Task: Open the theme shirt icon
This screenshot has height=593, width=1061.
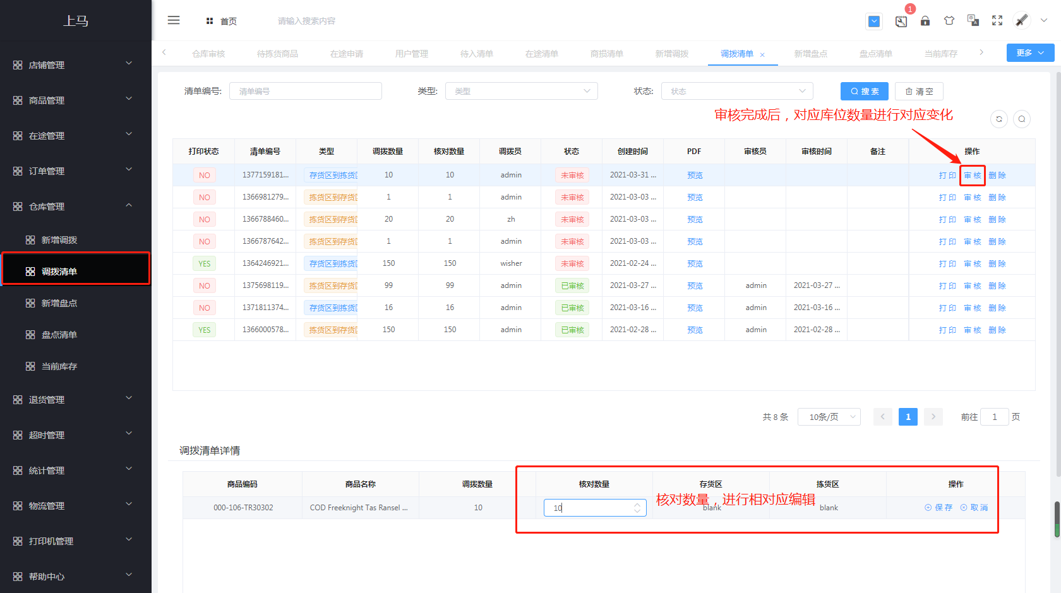Action: [x=949, y=21]
